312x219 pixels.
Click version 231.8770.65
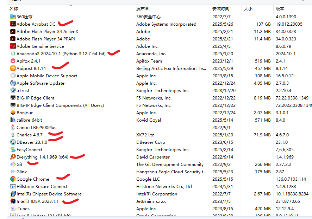pyautogui.click(x=288, y=201)
